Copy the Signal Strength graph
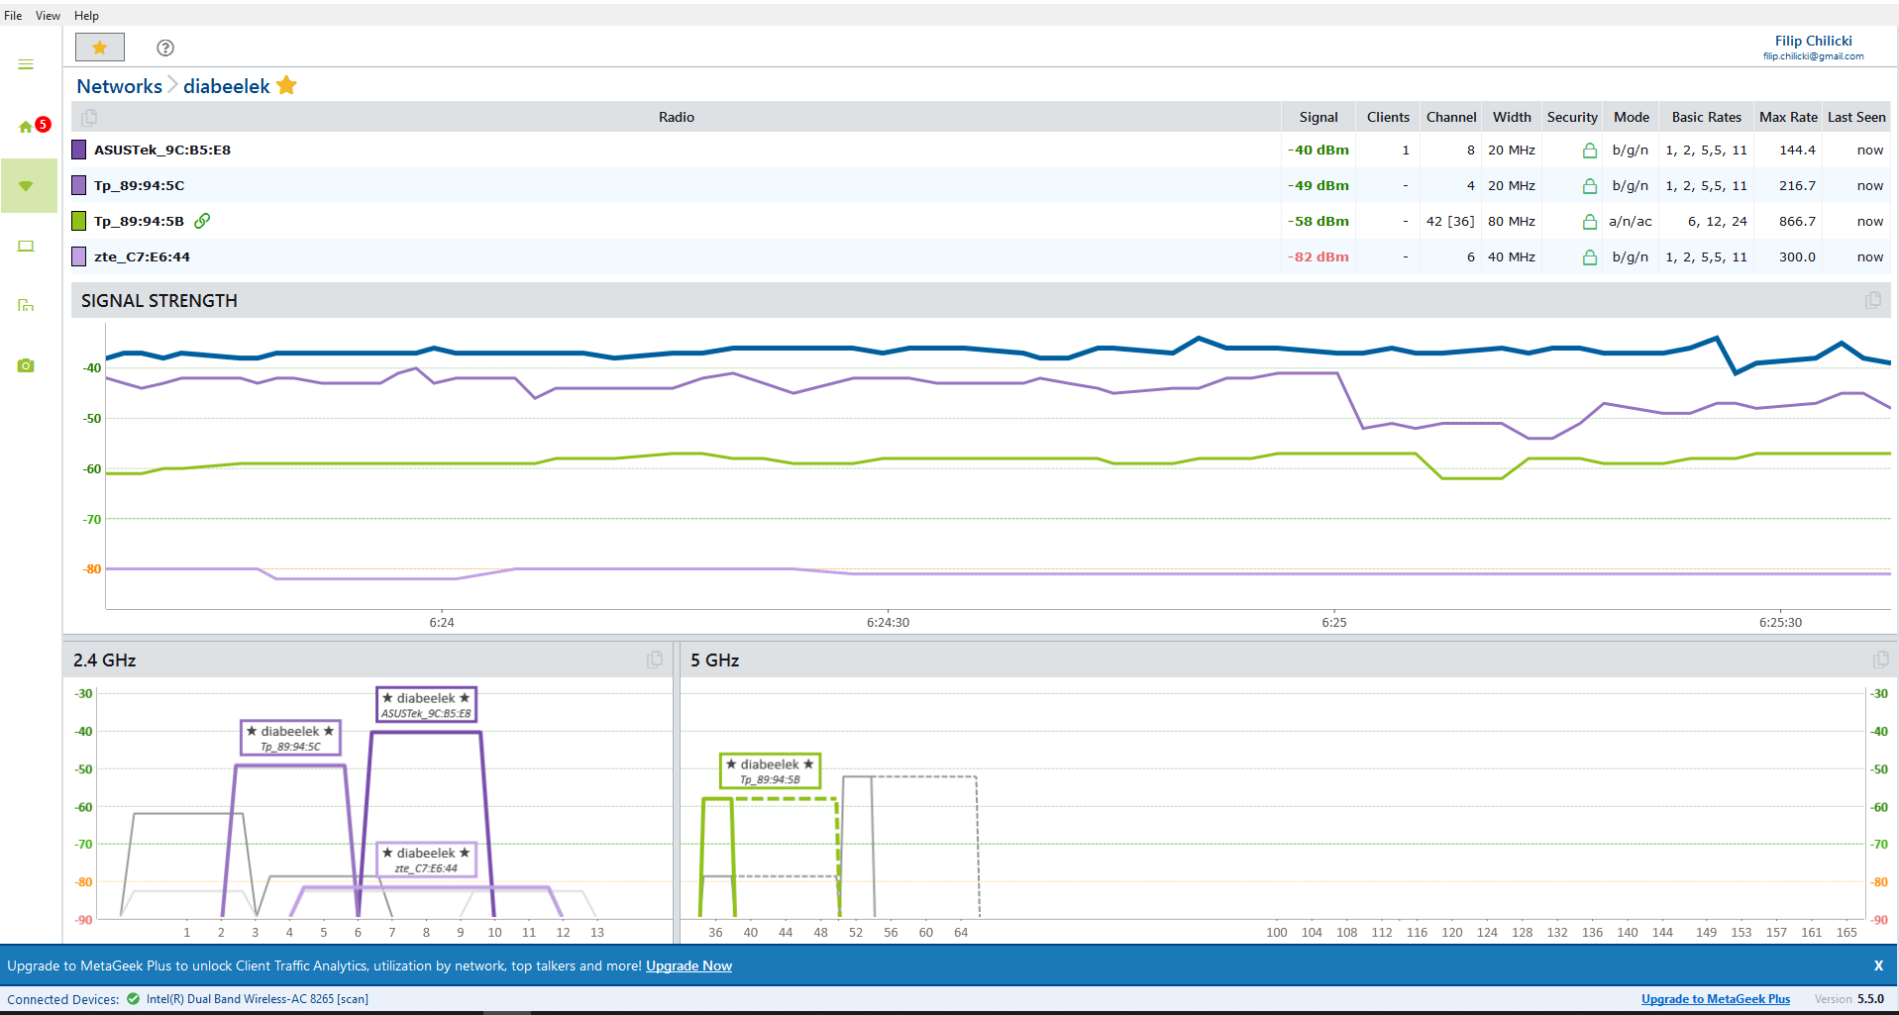 (1872, 300)
